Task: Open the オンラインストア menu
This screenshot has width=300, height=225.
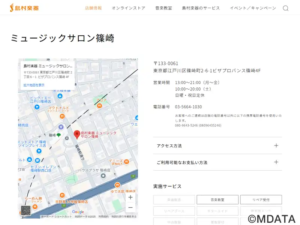Action: 129,8
